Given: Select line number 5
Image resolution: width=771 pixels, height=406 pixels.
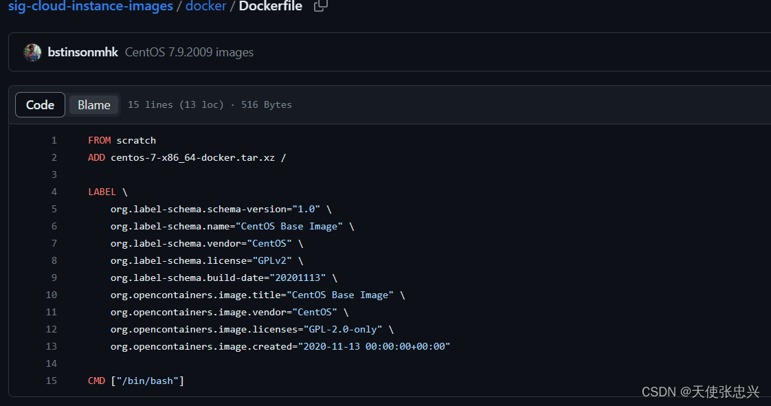Looking at the screenshot, I should [54, 210].
